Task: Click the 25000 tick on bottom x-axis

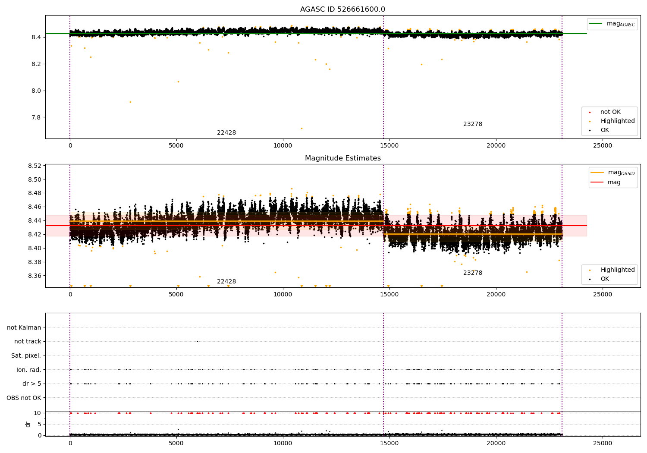Action: (x=603, y=443)
